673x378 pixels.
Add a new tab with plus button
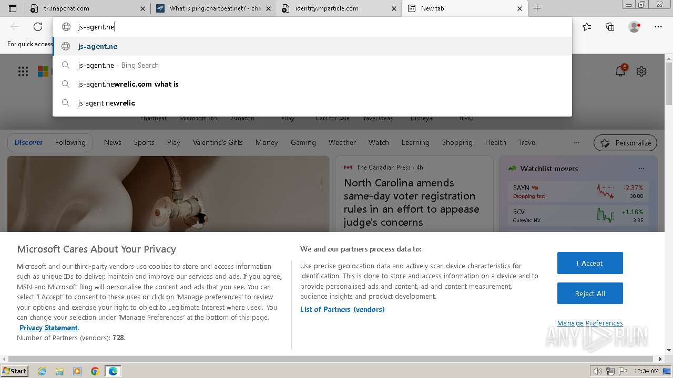(x=537, y=8)
